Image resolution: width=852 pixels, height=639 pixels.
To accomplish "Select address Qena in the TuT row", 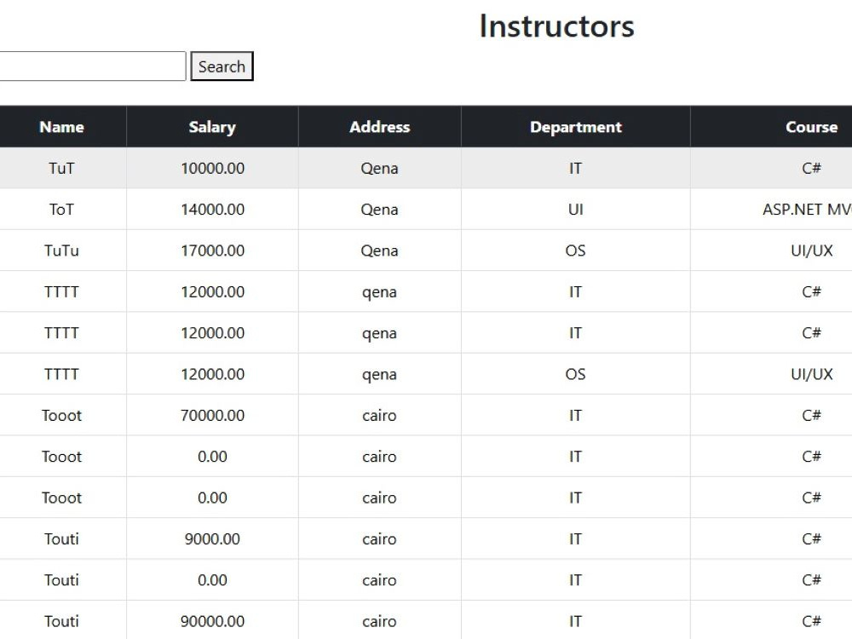I will tap(380, 169).
